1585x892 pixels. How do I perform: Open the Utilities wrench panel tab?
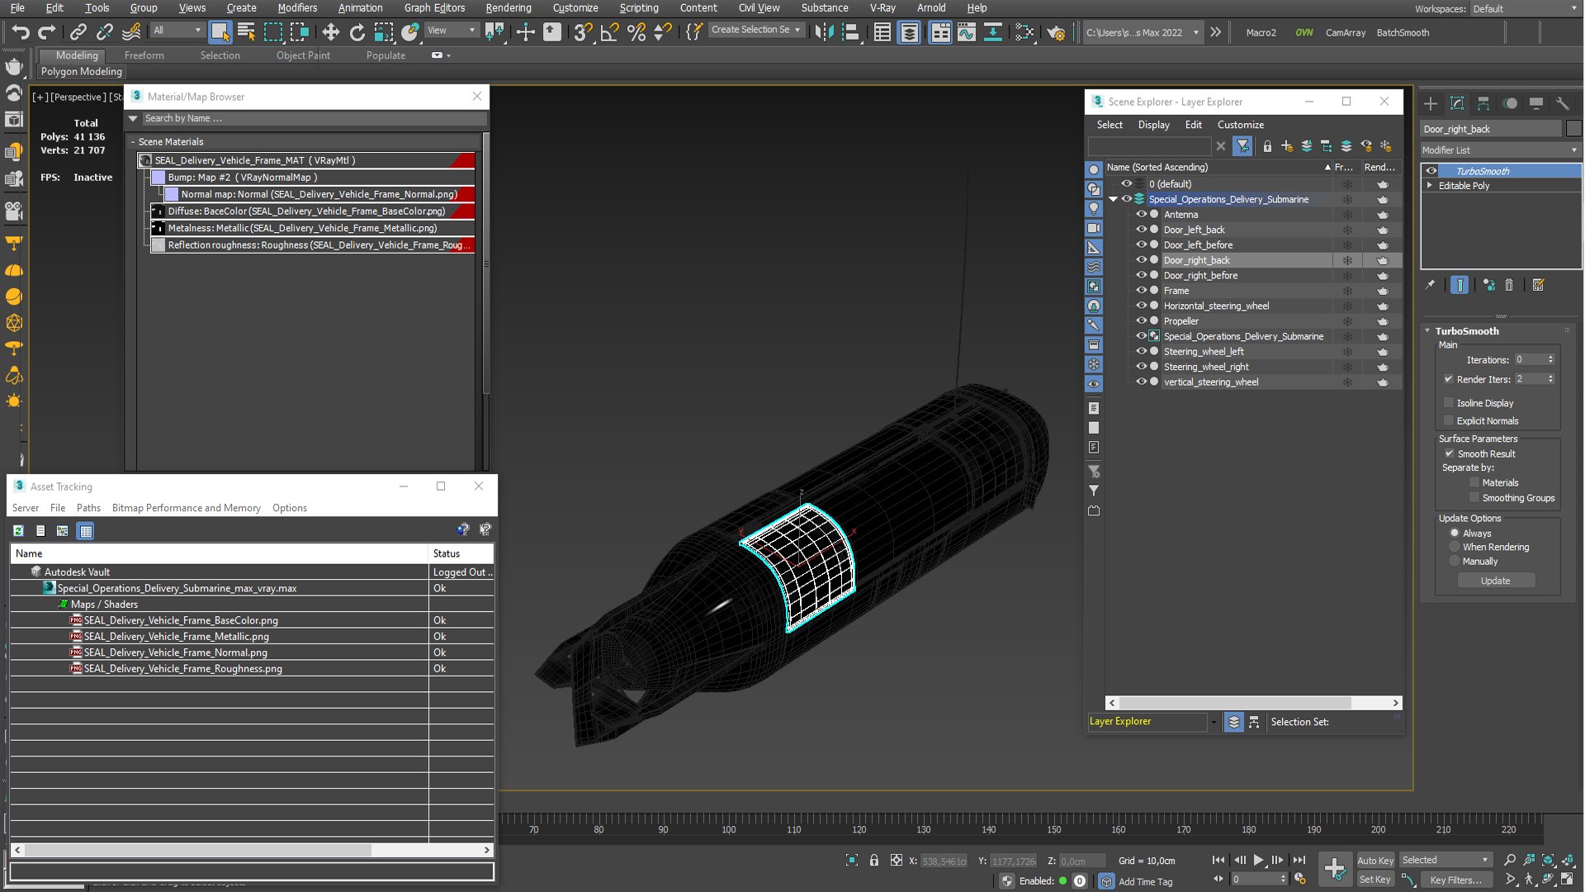1562,103
